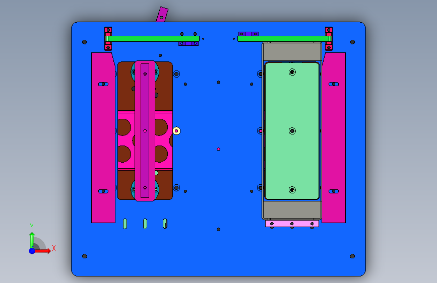437x283 pixels.
Task: Click the top-left corner hole of the base plate
Action: (x=85, y=42)
